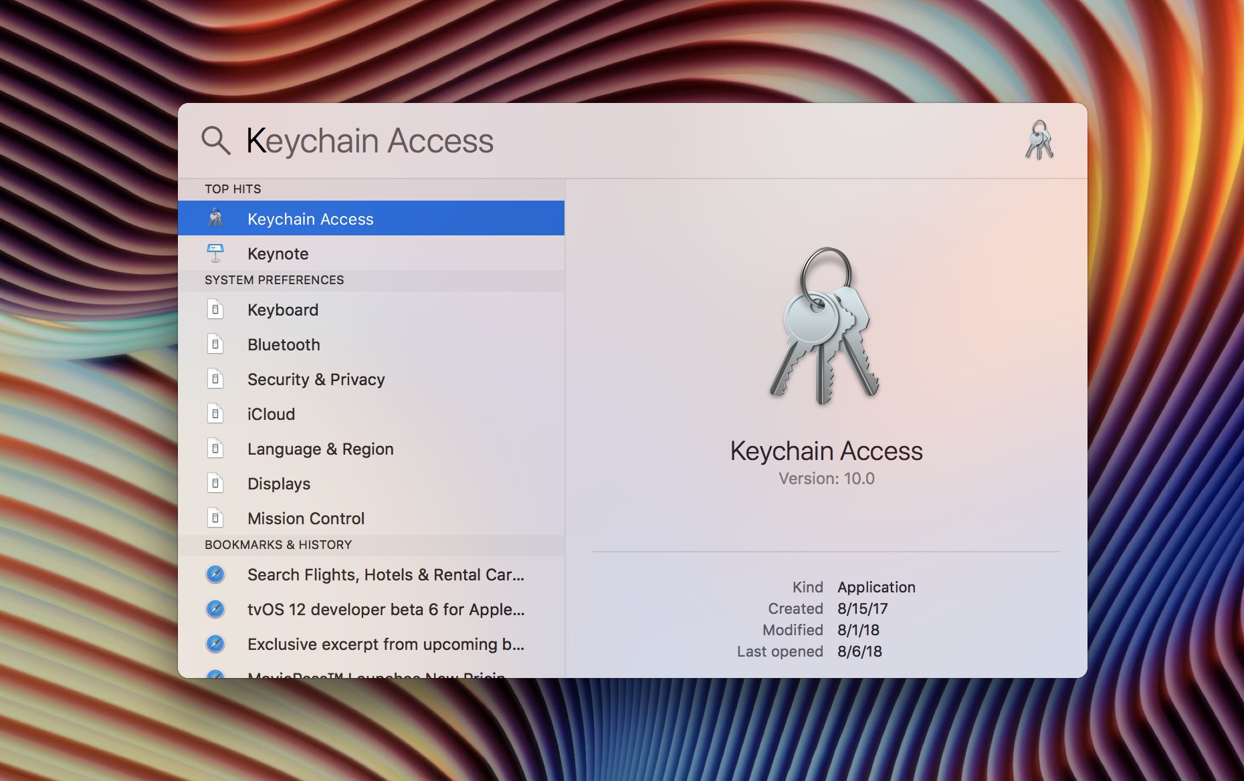Viewport: 1244px width, 781px height.
Task: Open tvOS 12 developer beta 6 link
Action: (x=385, y=610)
